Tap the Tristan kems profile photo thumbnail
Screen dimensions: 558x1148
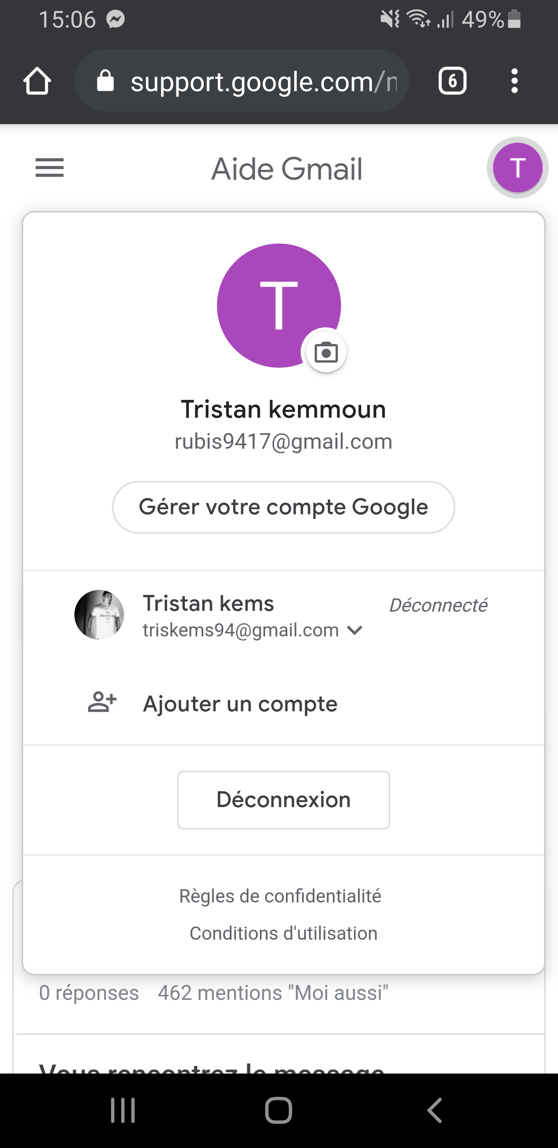99,615
